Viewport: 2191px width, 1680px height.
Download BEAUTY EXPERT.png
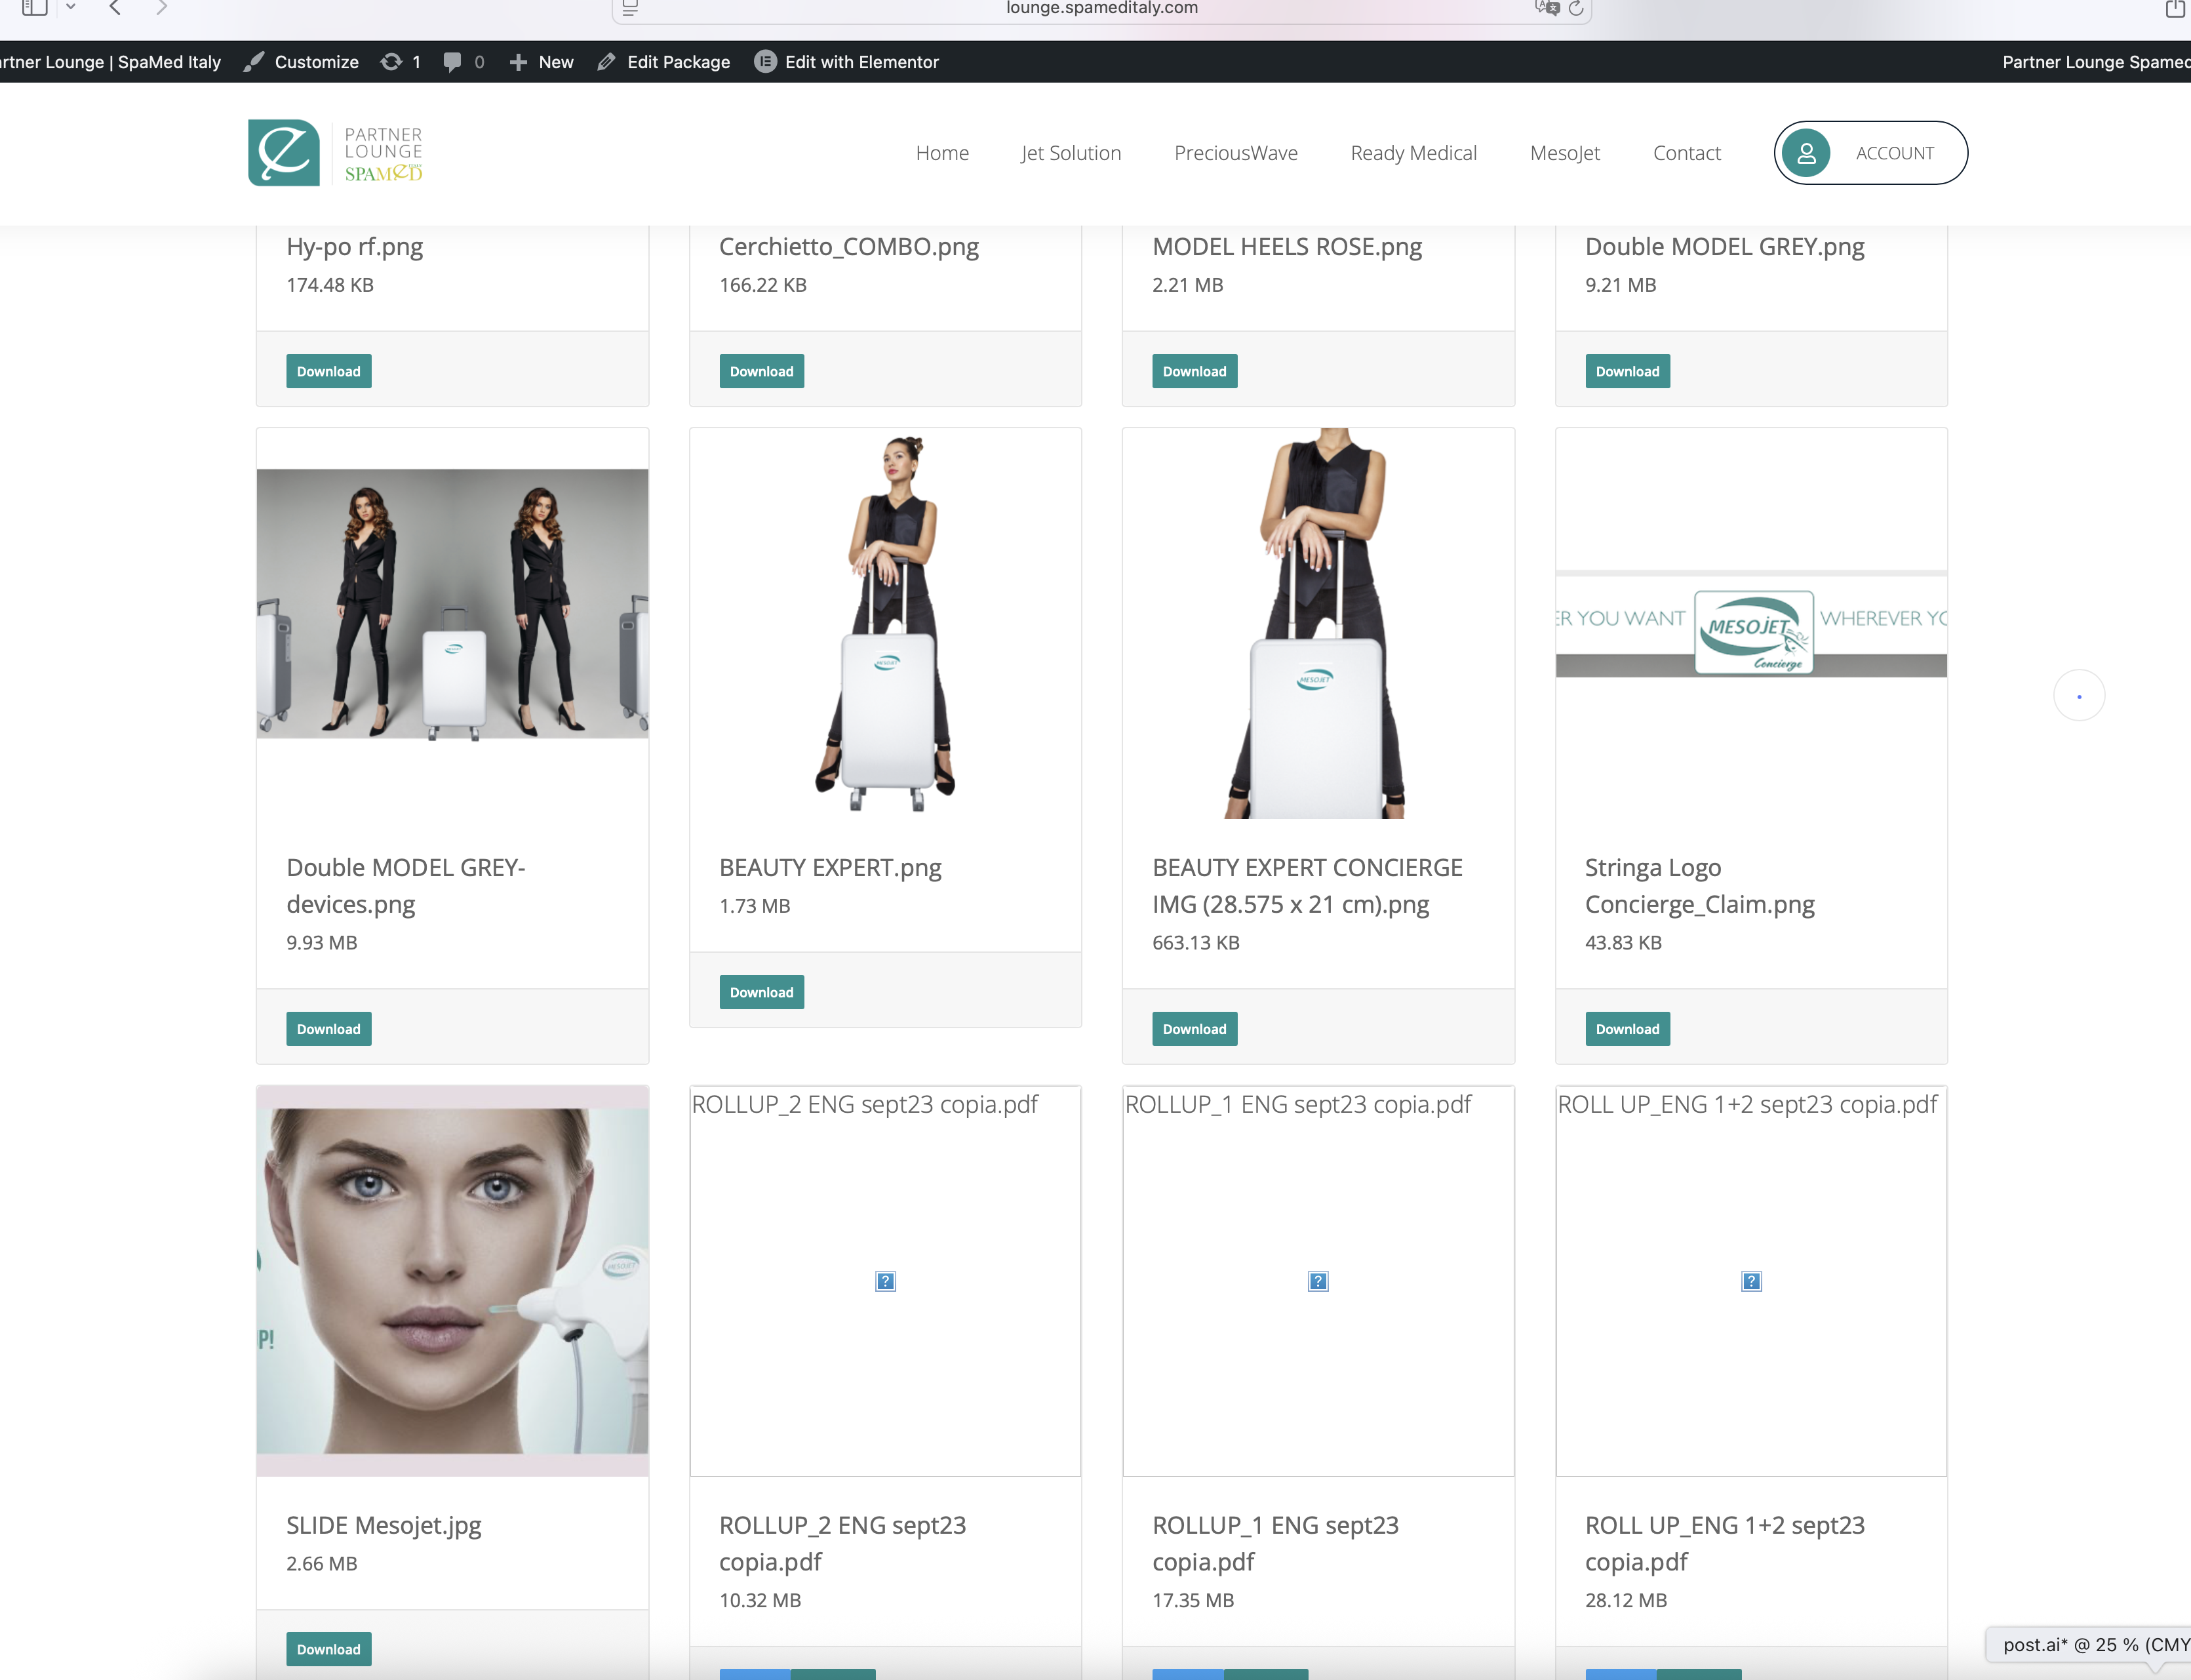[762, 992]
